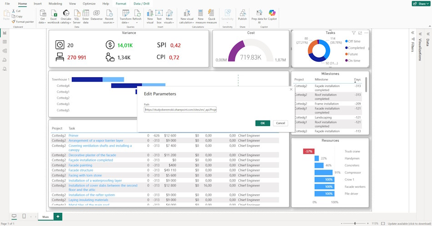Open Transform data queries
This screenshot has width=432, height=226.
point(126,16)
